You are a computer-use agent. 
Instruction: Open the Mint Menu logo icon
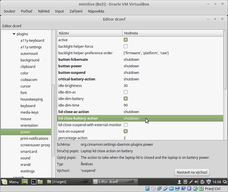pyautogui.click(x=4, y=182)
